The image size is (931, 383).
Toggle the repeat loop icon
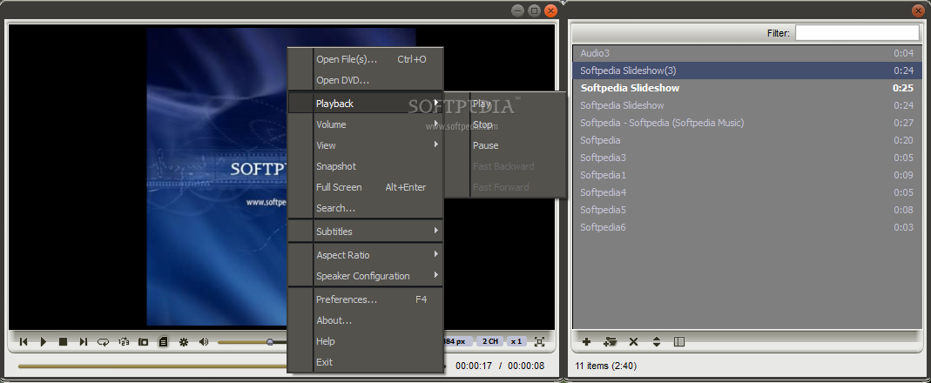point(104,341)
